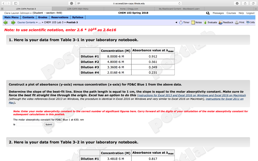
Task: Send Feedback using the envelope icon
Action: tap(221, 22)
